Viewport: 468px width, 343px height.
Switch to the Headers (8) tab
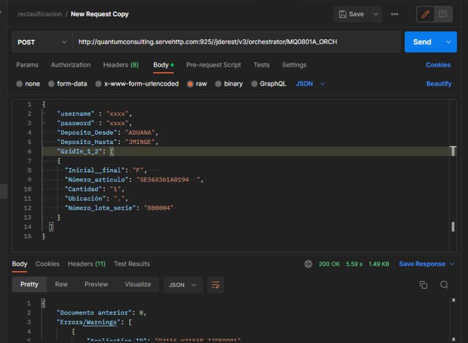[121, 64]
